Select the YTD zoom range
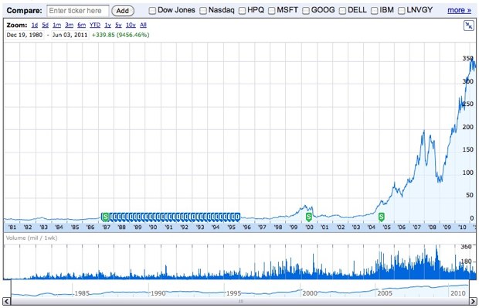 [95, 25]
